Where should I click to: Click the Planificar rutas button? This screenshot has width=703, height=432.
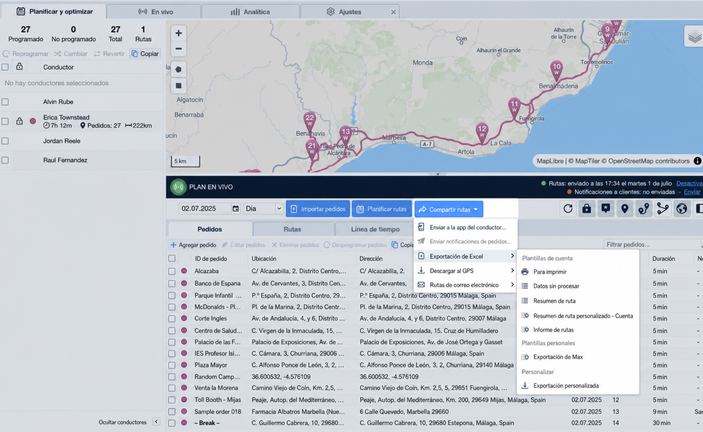pyautogui.click(x=382, y=209)
